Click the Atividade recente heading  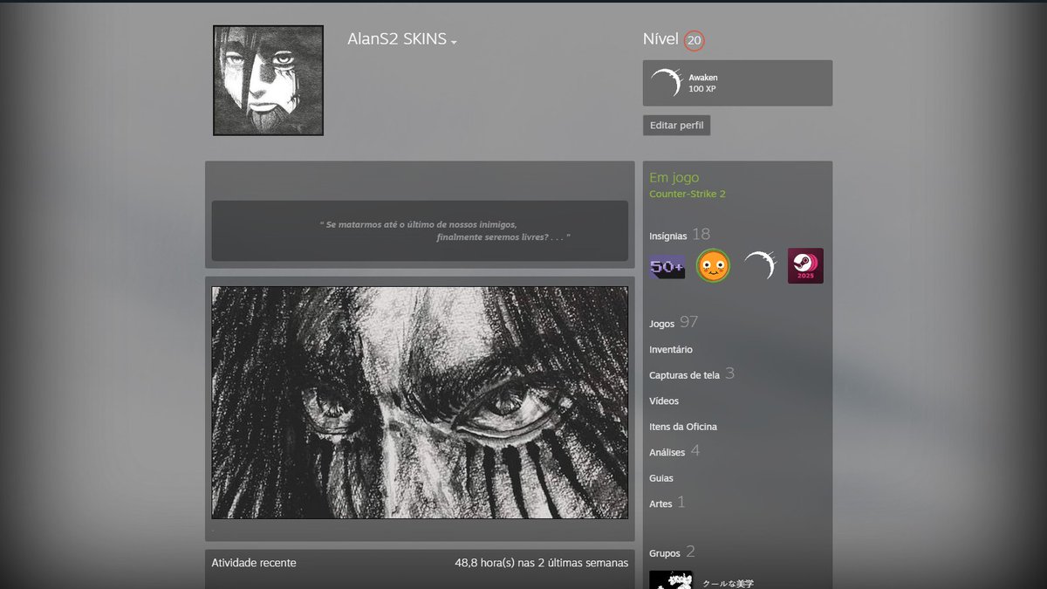coord(254,563)
